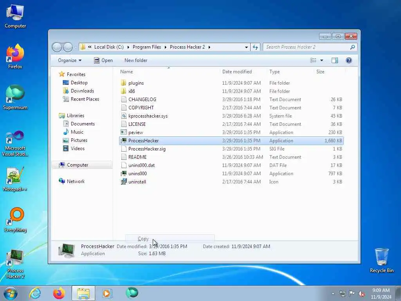Click the peview application icon

[124, 132]
